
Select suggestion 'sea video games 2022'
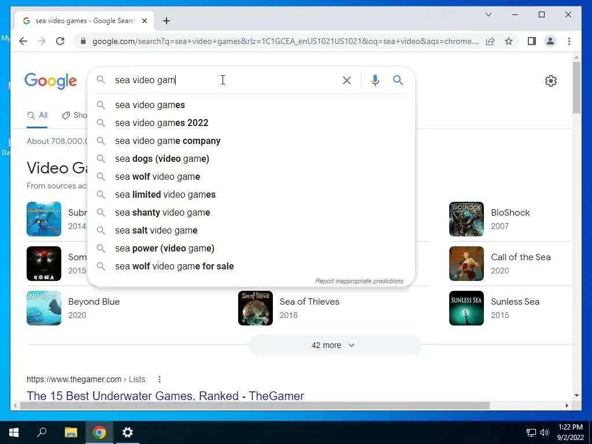pyautogui.click(x=251, y=123)
